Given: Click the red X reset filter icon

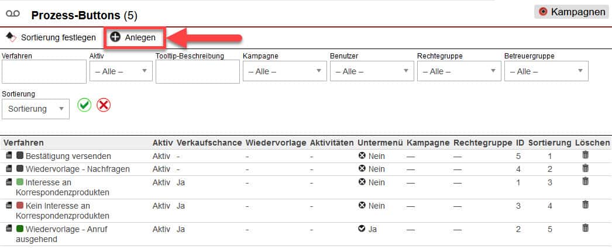Looking at the screenshot, I should tap(104, 105).
